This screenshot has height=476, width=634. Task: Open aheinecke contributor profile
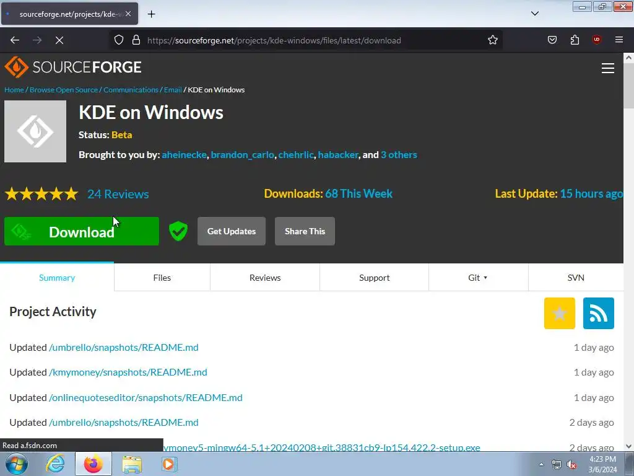184,154
